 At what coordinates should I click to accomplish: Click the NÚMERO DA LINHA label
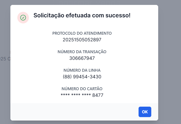tap(82, 70)
